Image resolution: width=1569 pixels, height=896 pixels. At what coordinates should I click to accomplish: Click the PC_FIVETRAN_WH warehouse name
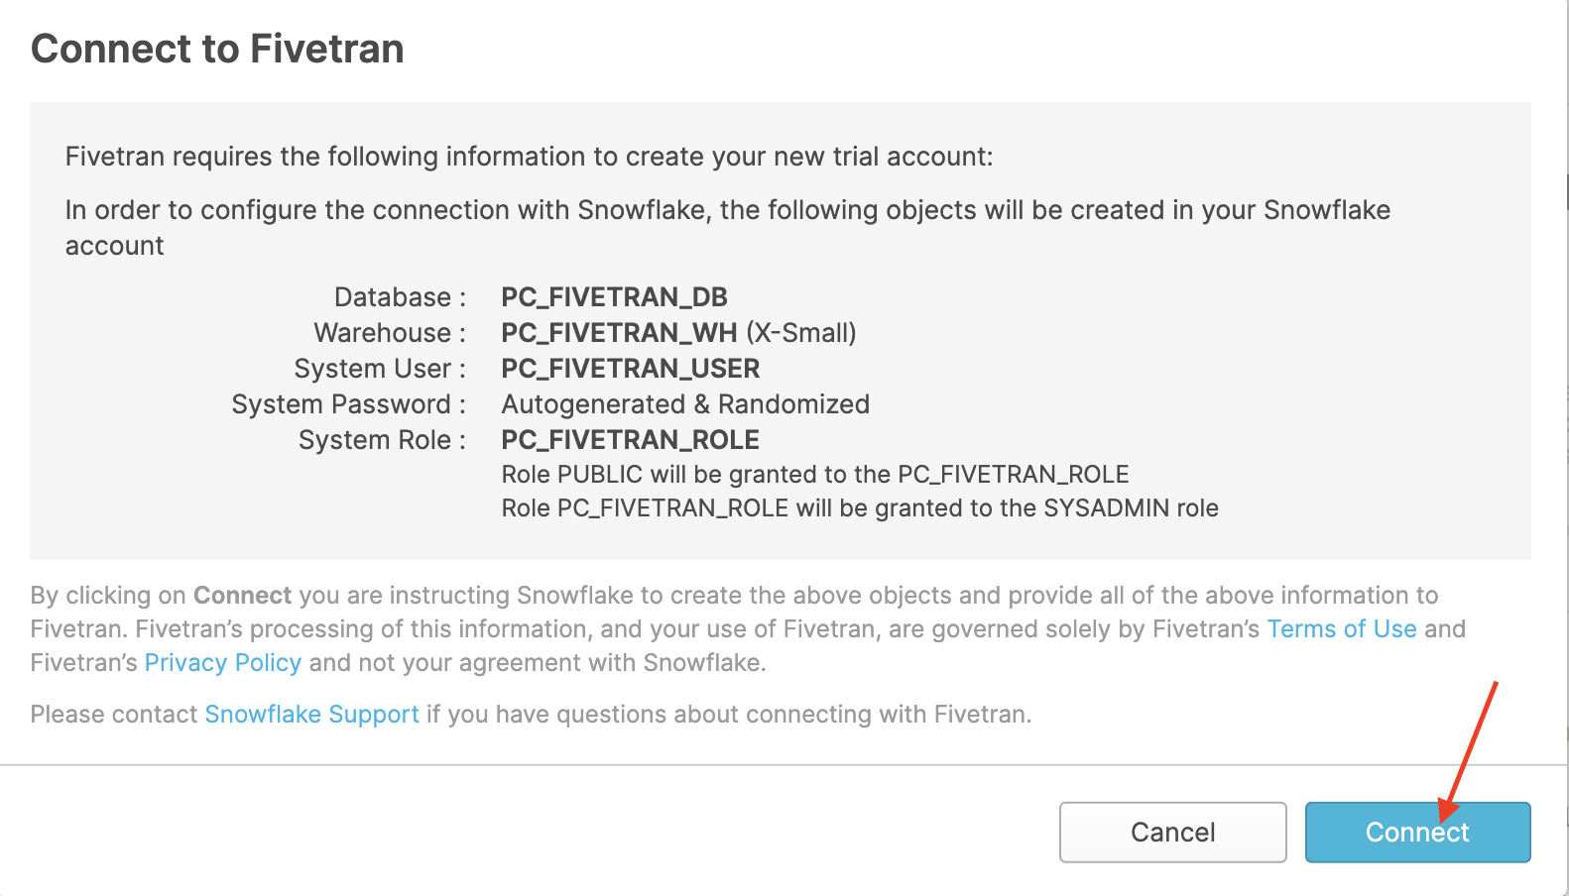point(619,332)
